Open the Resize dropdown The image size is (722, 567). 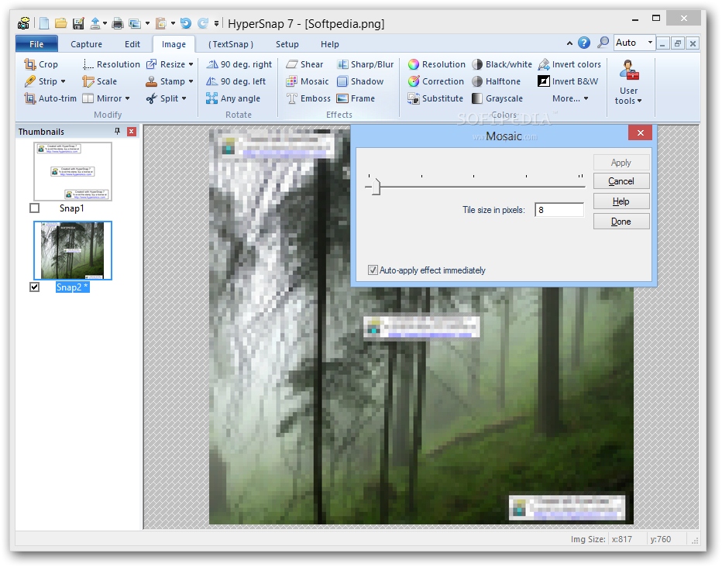(191, 64)
